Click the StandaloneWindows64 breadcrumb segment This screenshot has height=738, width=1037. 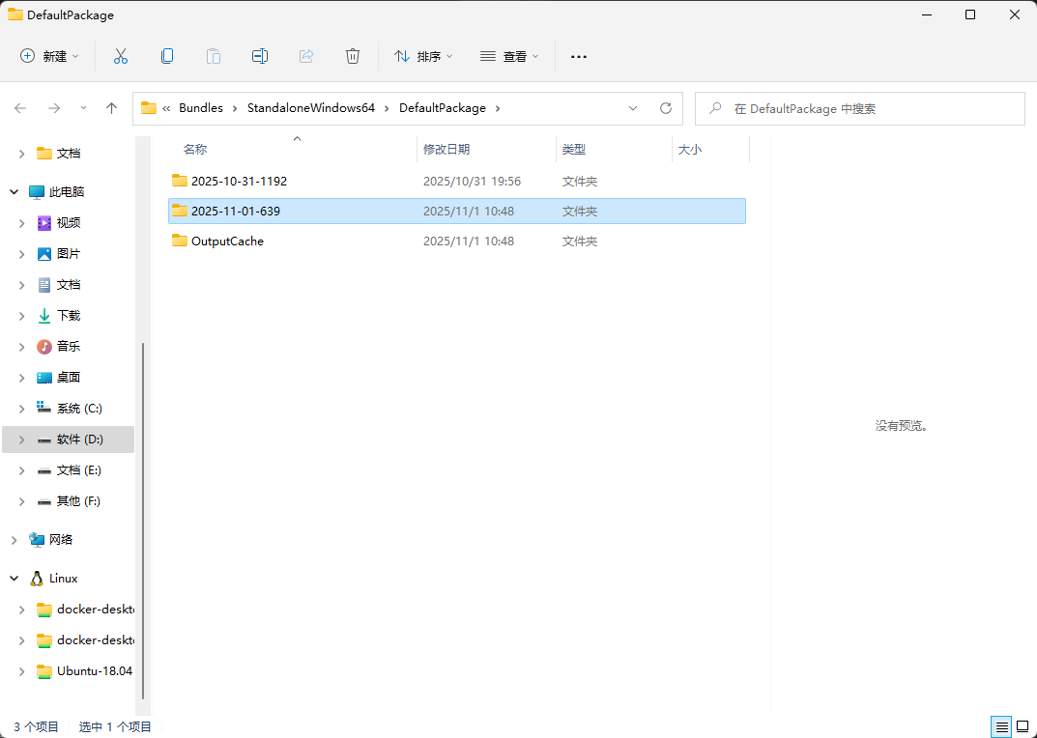(311, 108)
